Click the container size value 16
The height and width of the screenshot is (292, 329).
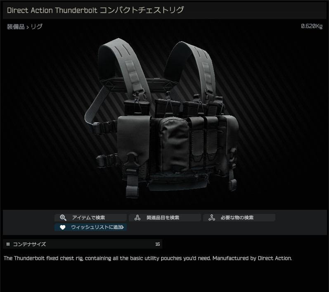157,244
